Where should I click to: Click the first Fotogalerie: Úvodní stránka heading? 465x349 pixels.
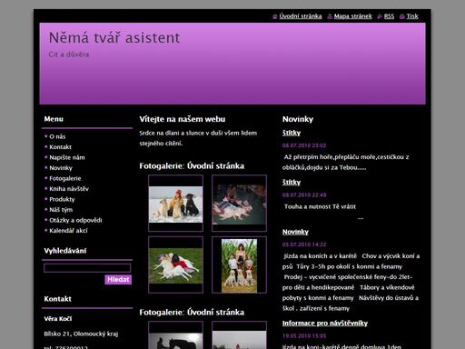[x=192, y=166]
